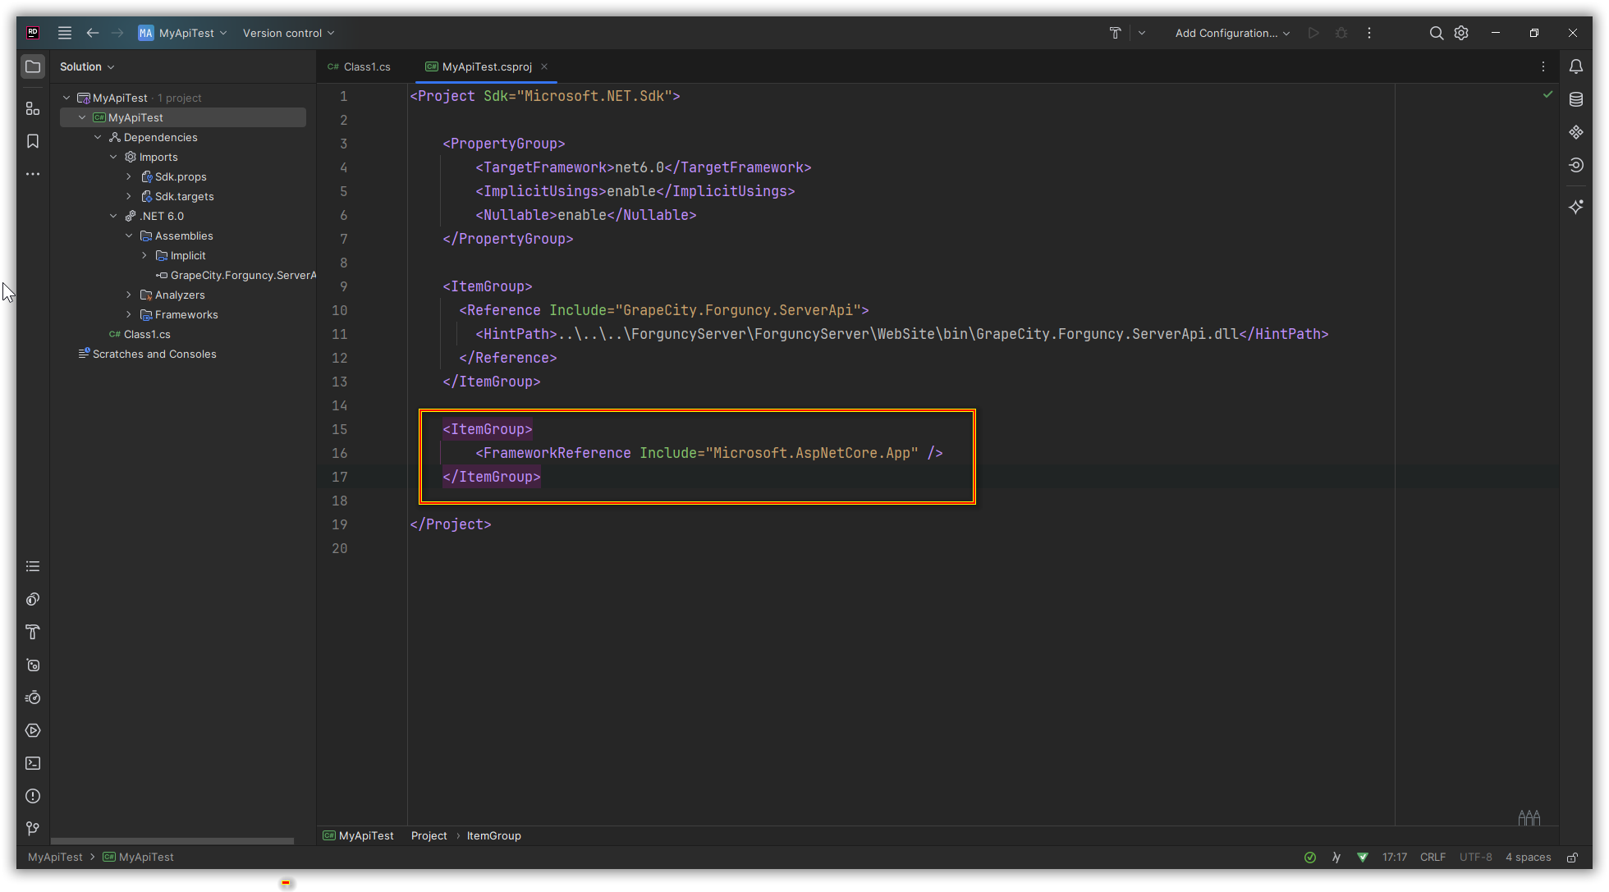Click the CRLF line separator in status bar
This screenshot has width=1609, height=892.
(1433, 858)
